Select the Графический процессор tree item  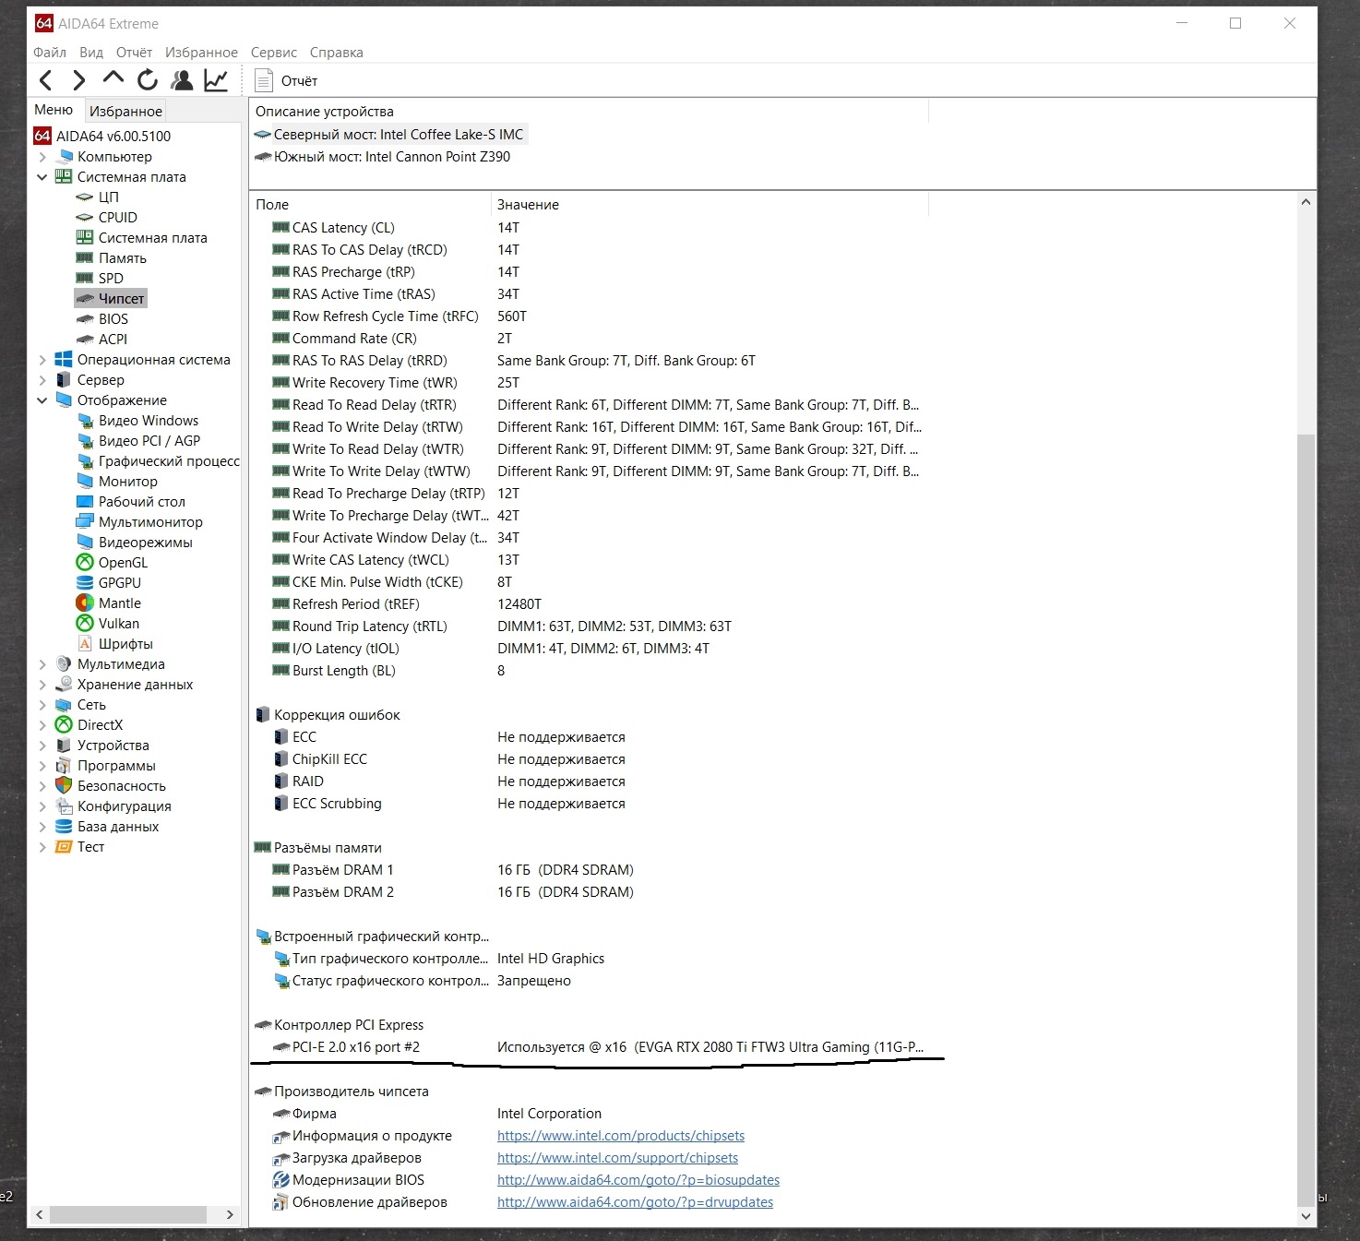[x=158, y=461]
